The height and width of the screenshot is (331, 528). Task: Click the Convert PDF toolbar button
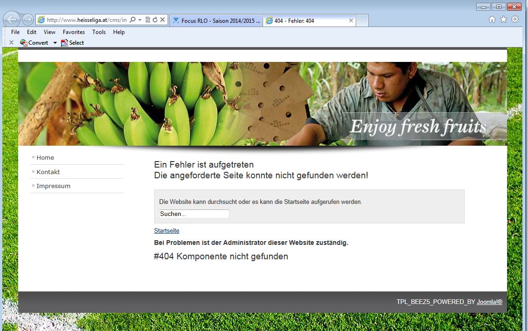pos(34,43)
